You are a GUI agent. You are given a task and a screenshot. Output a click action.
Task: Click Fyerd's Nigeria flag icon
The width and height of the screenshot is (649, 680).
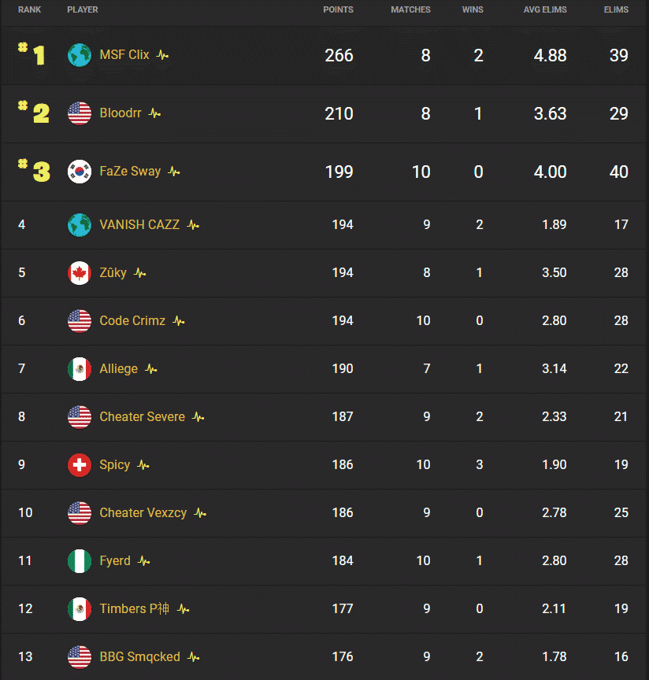(x=79, y=560)
